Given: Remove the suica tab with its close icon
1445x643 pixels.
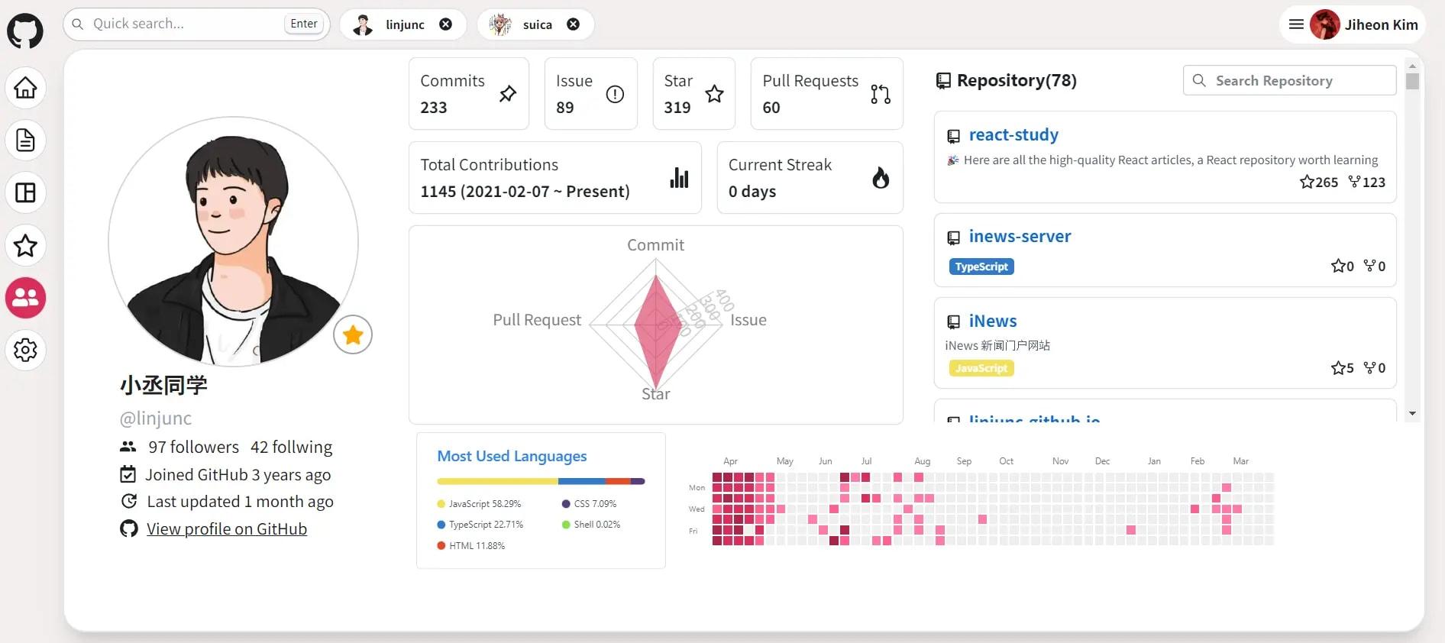Looking at the screenshot, I should pos(573,24).
